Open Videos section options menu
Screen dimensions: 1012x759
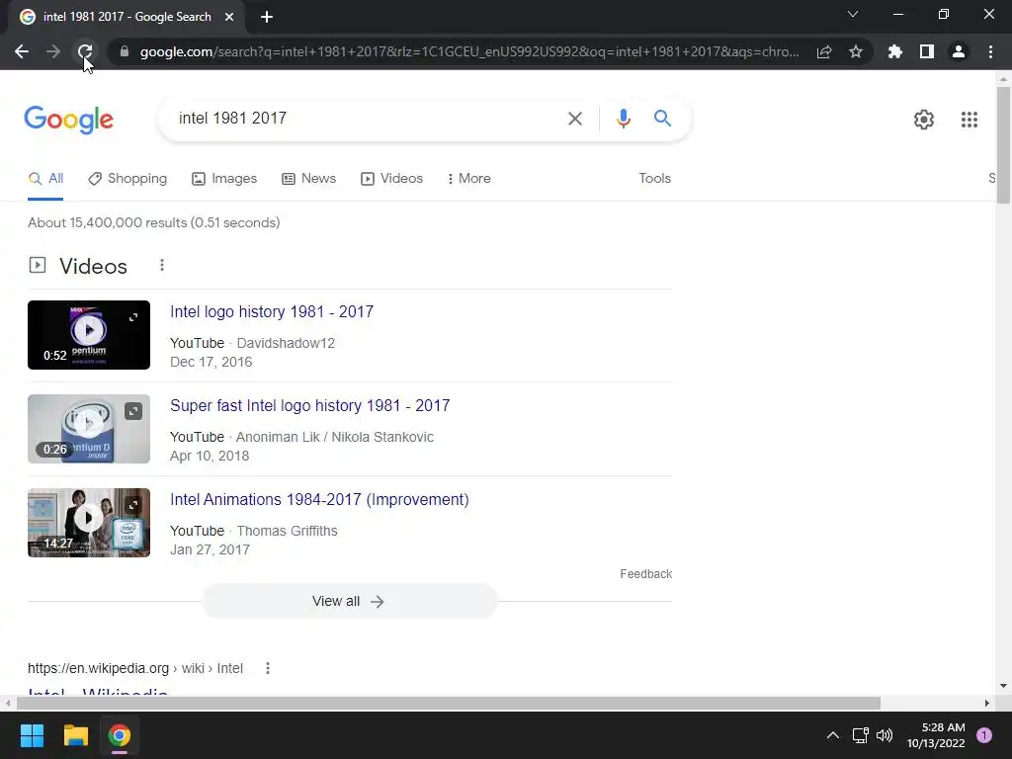tap(162, 265)
